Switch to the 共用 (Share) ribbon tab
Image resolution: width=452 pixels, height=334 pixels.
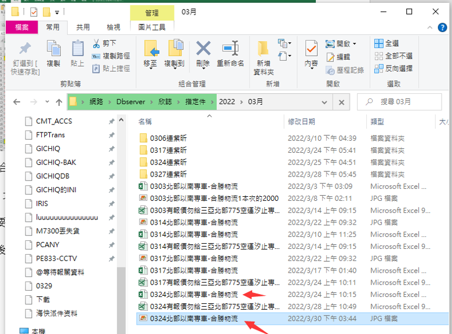83,27
